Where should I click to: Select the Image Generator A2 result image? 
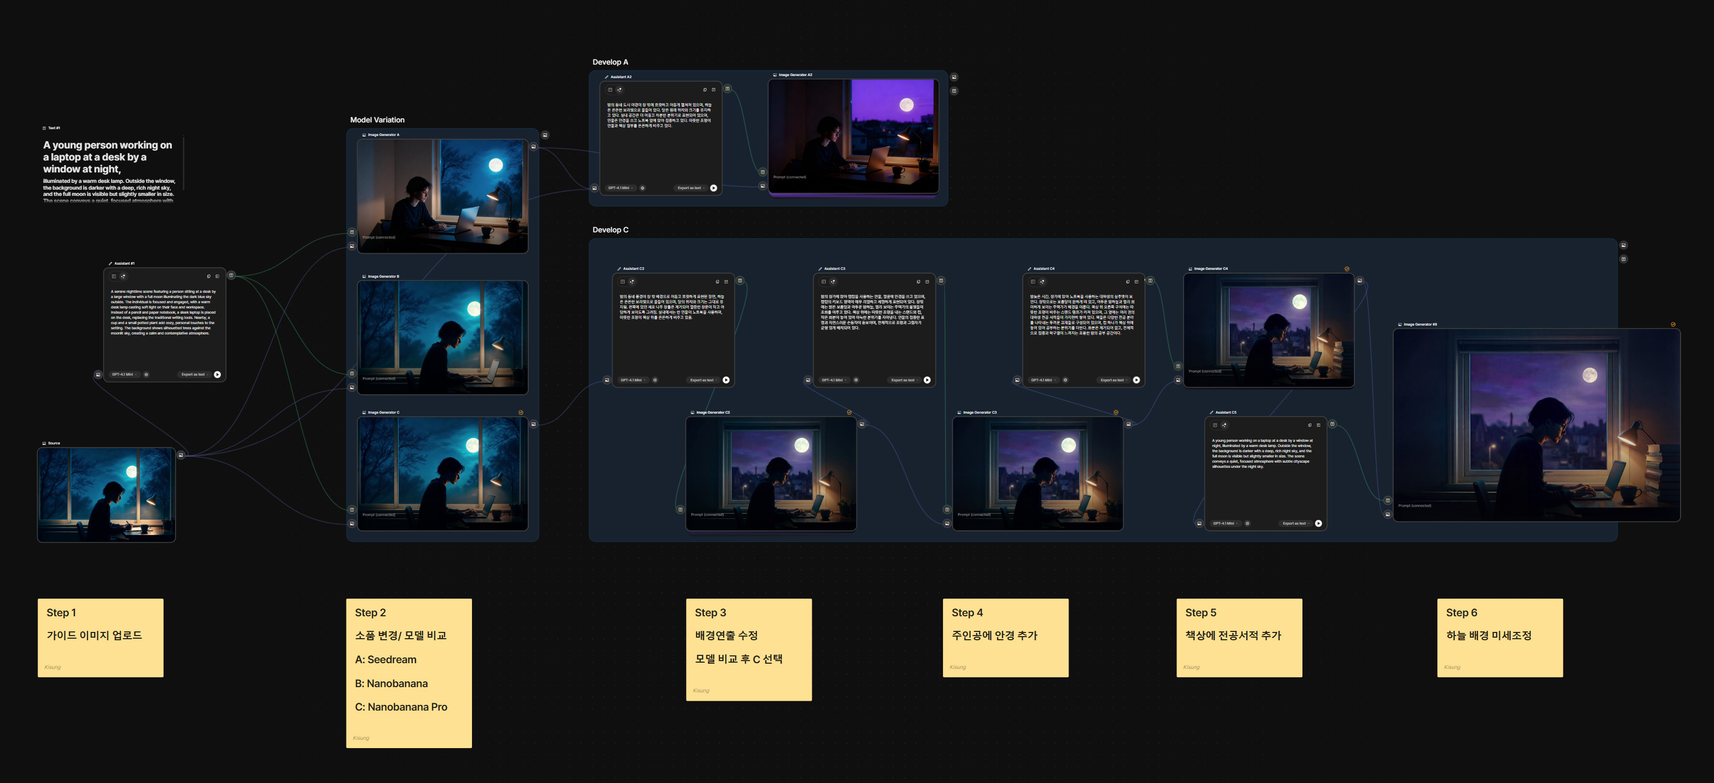pos(854,136)
